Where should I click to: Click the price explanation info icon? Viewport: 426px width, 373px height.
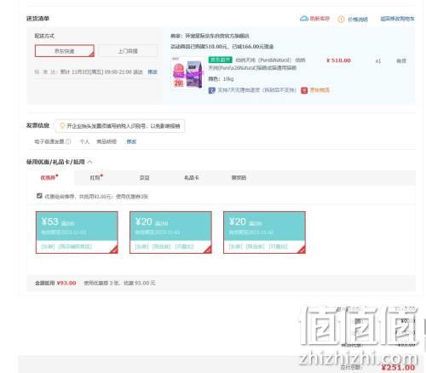[341, 19]
